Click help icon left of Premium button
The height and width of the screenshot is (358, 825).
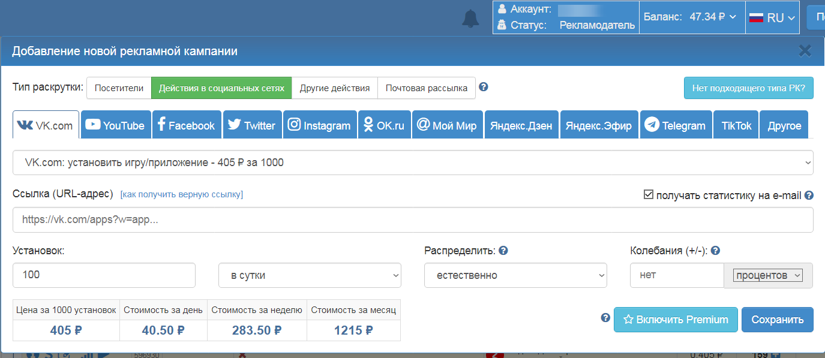605,318
